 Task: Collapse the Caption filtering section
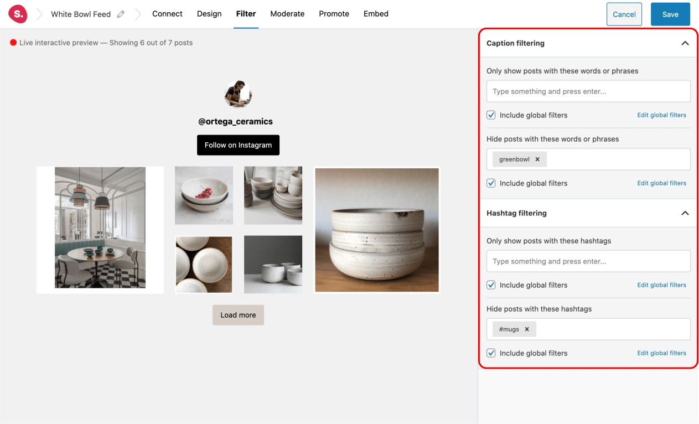tap(685, 43)
